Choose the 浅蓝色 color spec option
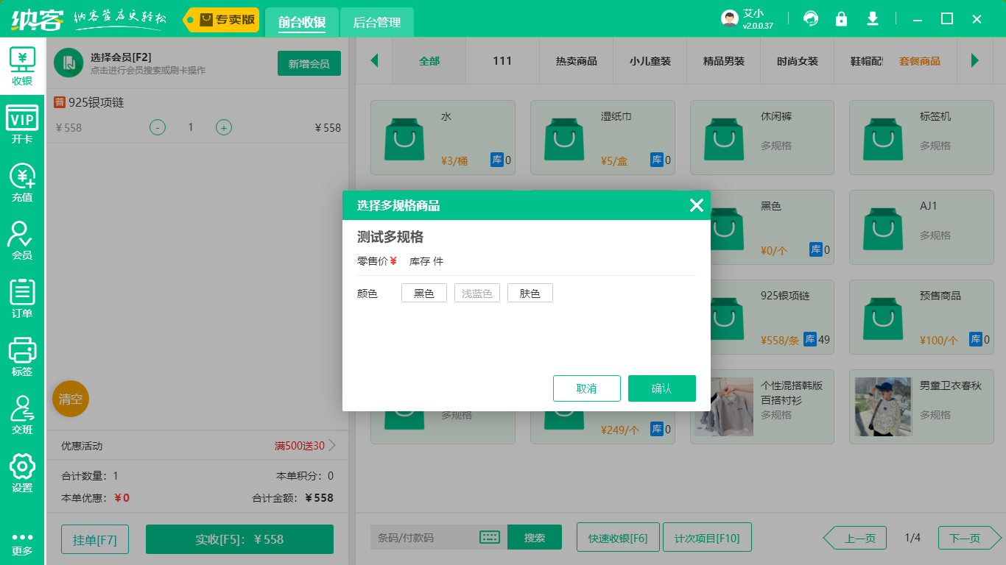 pyautogui.click(x=476, y=292)
